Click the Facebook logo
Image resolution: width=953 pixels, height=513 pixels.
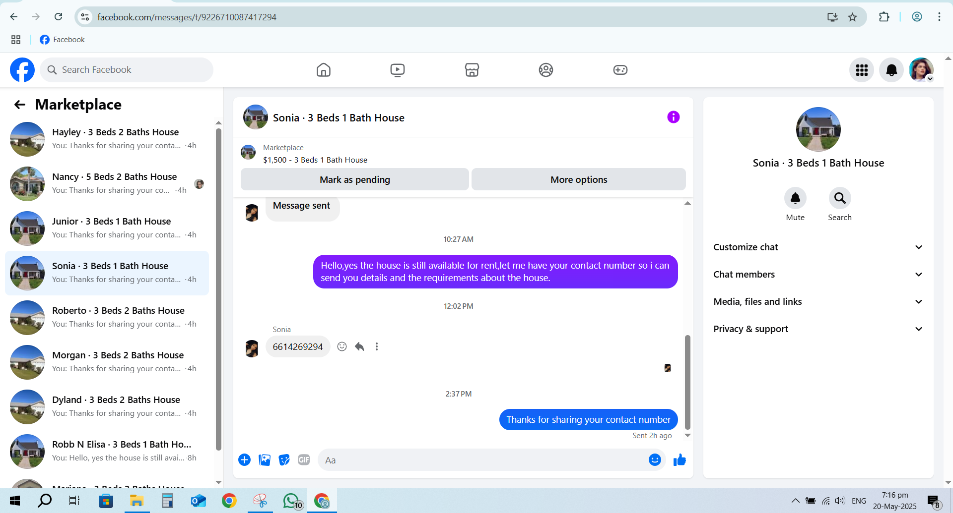[x=22, y=70]
